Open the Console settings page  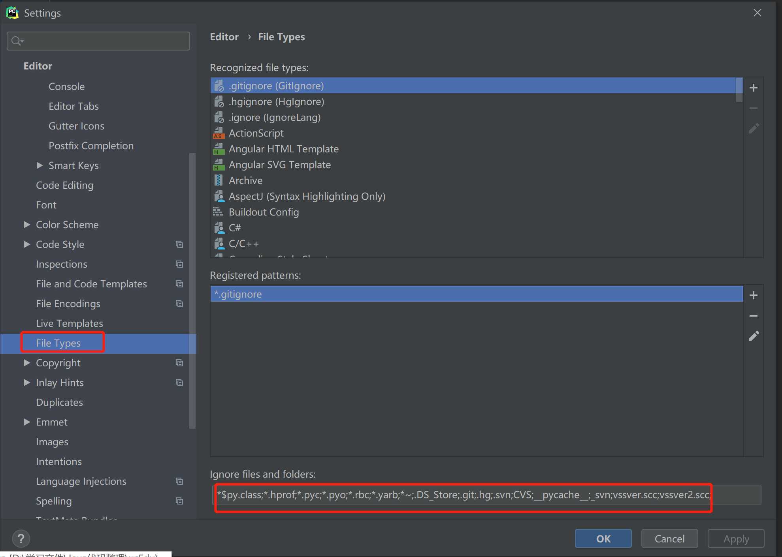[x=66, y=86]
